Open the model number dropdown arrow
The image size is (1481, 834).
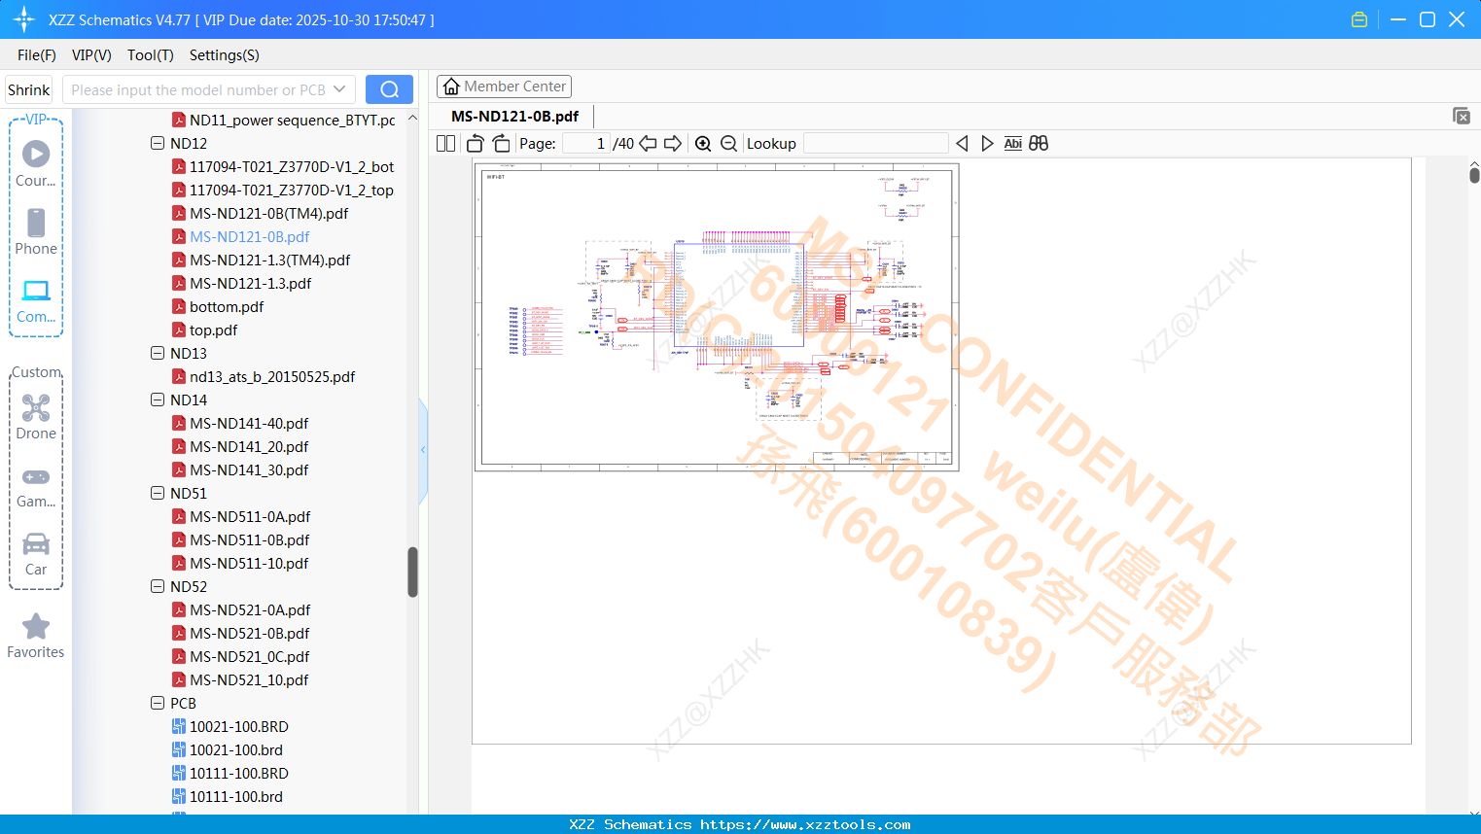(x=339, y=89)
